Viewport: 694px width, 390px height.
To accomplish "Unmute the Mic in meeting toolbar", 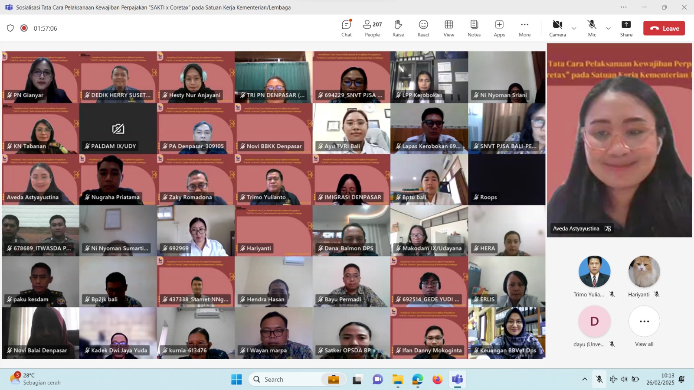I will coord(592,28).
